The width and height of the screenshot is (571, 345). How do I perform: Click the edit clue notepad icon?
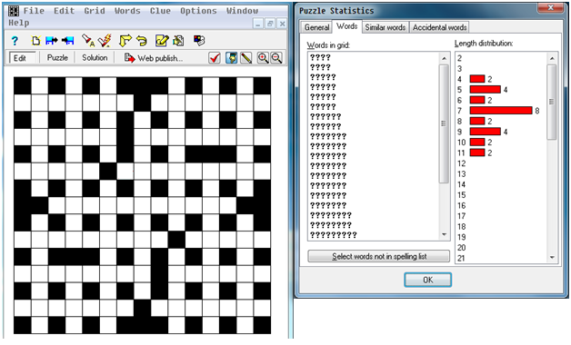[162, 40]
